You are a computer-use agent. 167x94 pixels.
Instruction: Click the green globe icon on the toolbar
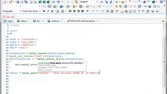(153, 2)
